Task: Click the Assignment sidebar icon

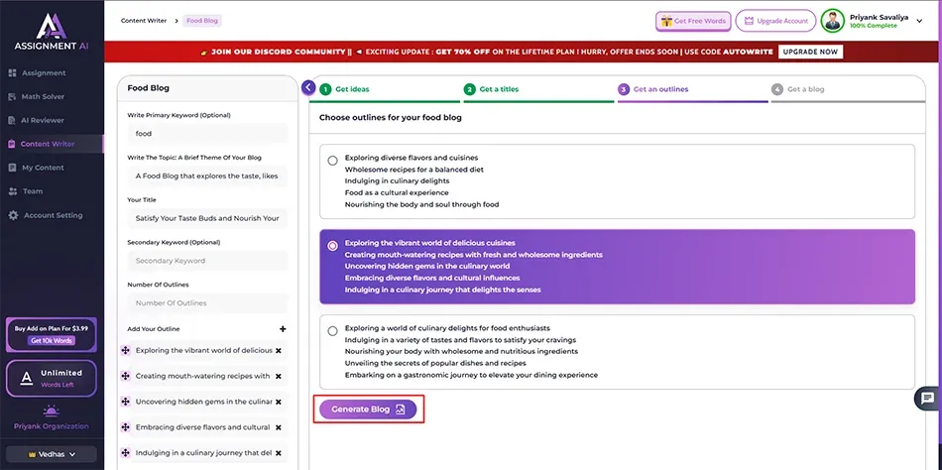Action: click(x=13, y=73)
